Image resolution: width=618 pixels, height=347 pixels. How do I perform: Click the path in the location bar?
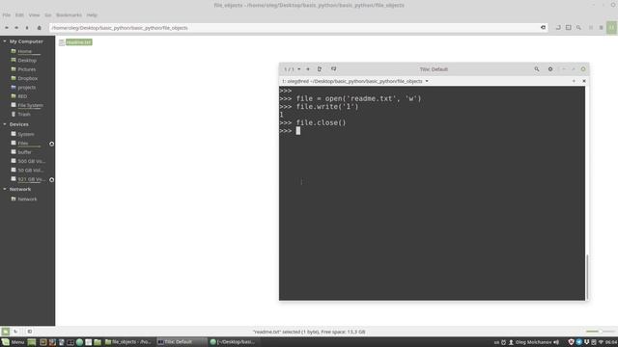120,28
